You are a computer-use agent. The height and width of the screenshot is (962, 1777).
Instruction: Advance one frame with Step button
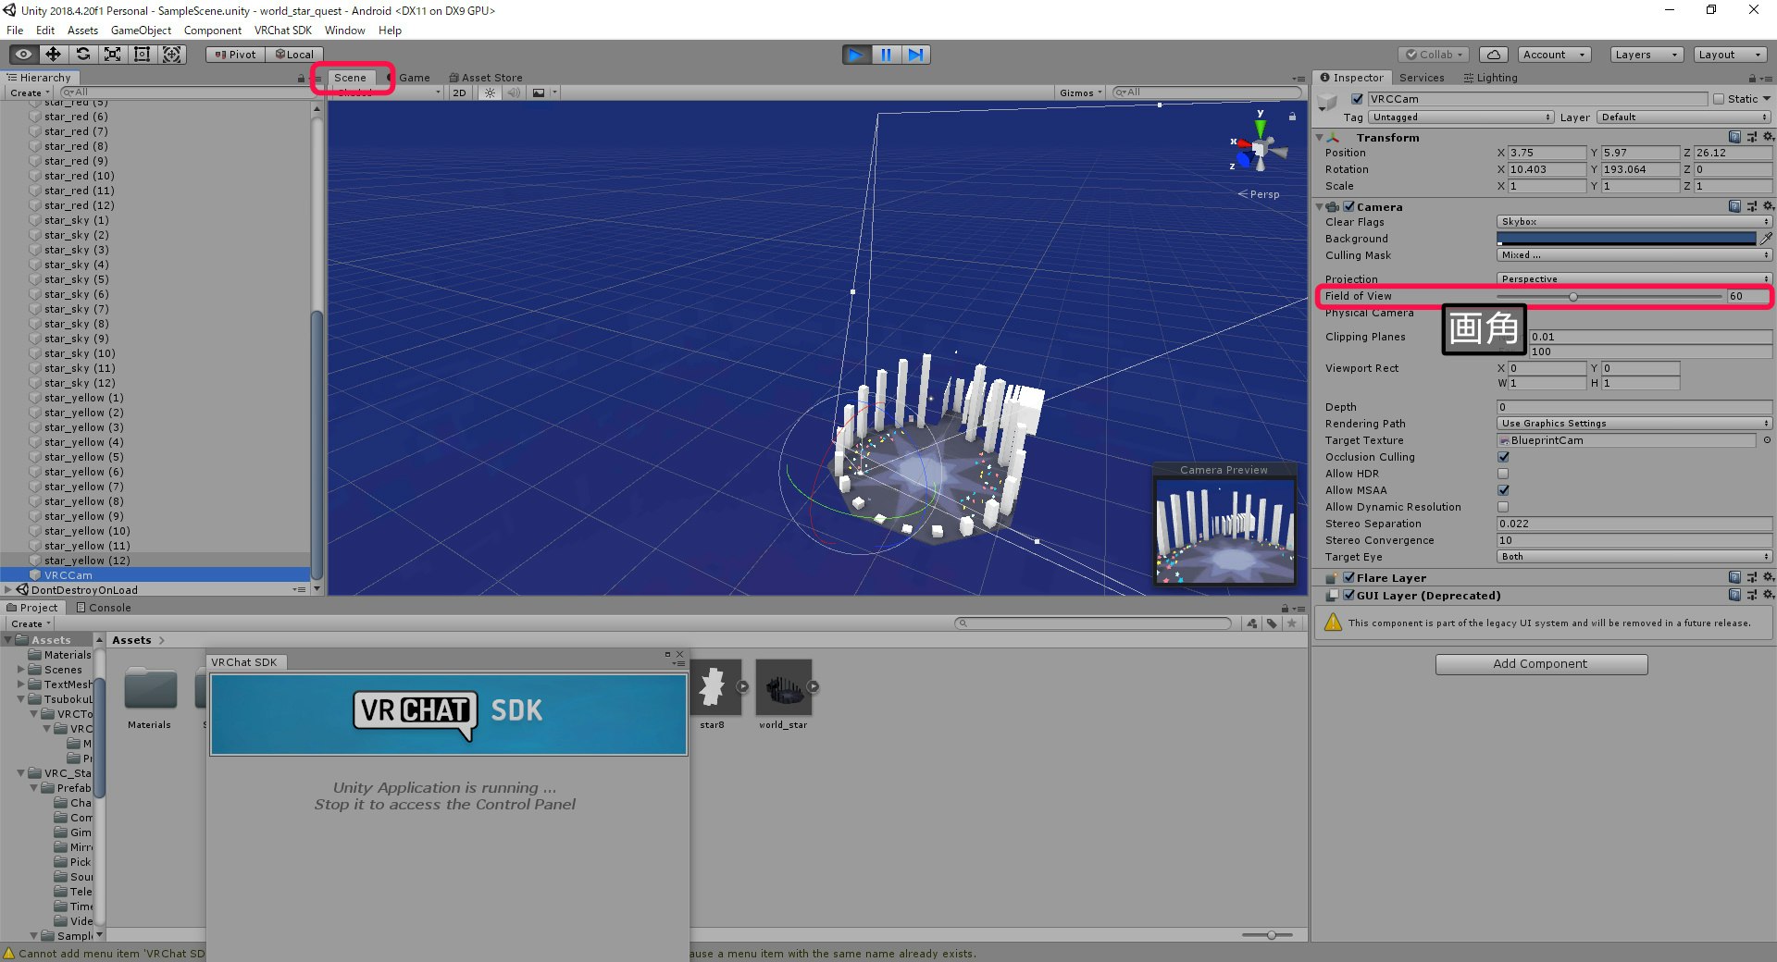915,55
